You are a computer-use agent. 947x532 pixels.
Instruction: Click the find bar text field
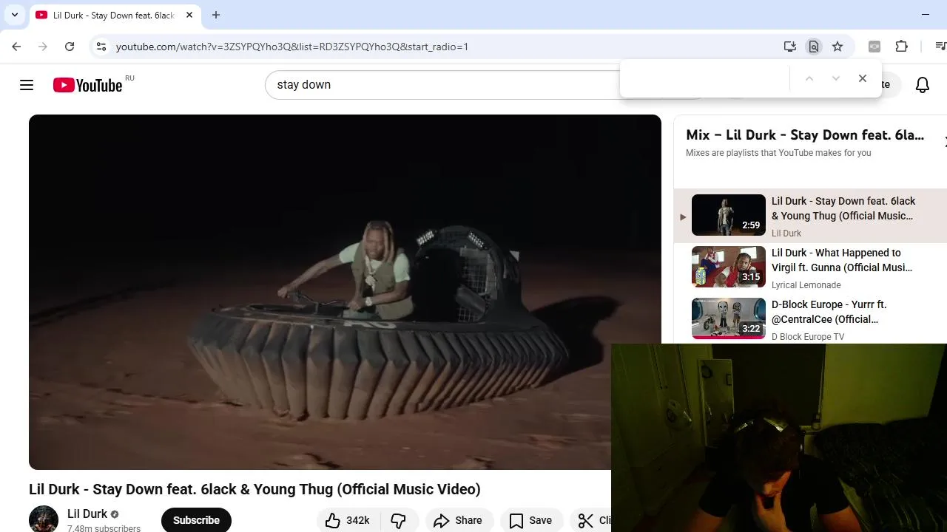pyautogui.click(x=705, y=78)
